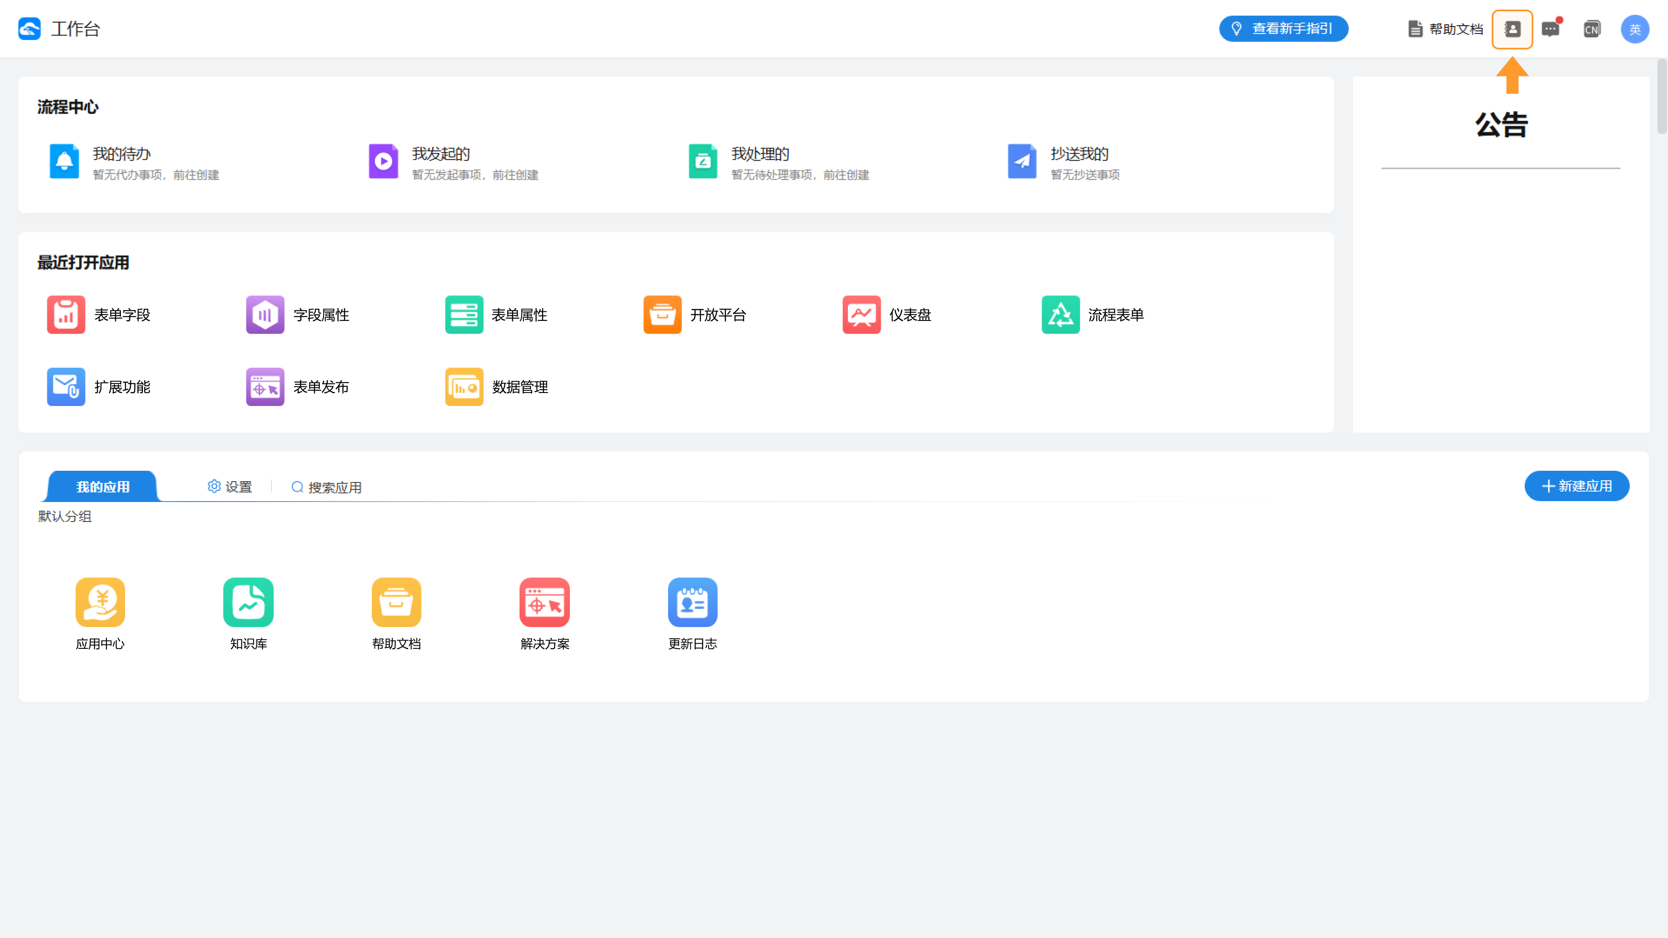Open 表单属性 green icon

(463, 314)
